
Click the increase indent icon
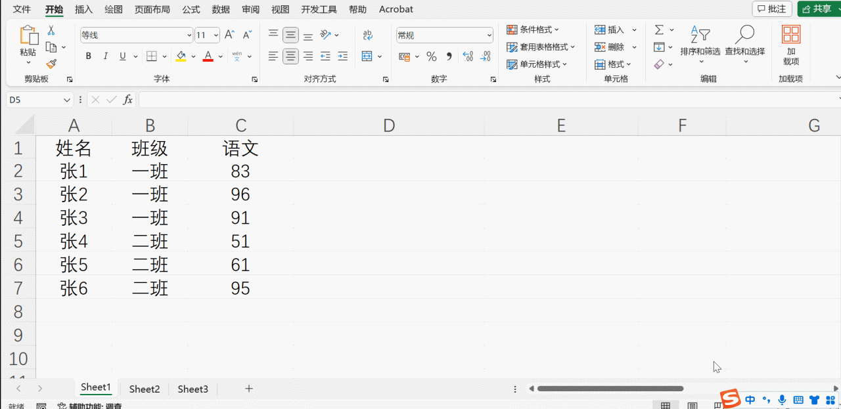tap(342, 56)
